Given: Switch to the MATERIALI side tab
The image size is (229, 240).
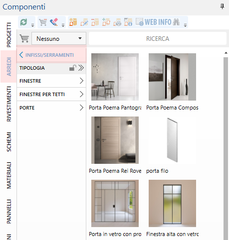Looking at the screenshot, I should 9,175.
